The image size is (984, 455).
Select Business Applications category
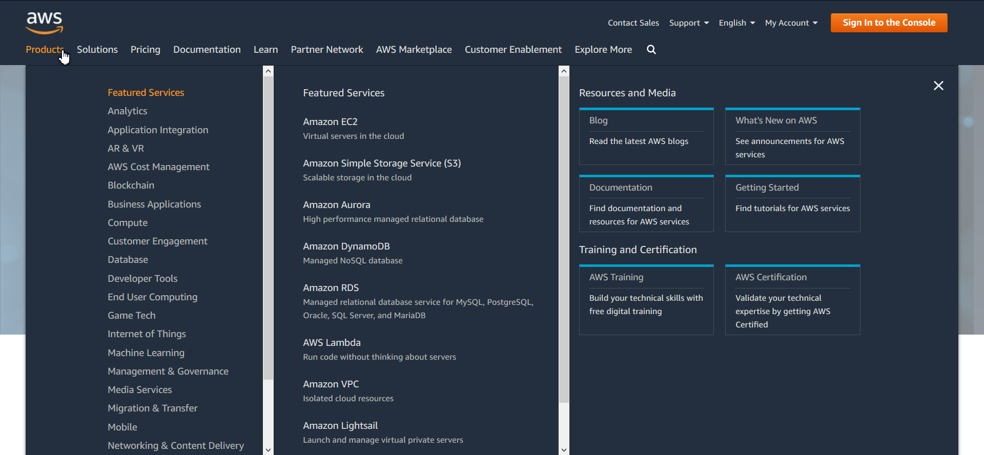click(154, 204)
